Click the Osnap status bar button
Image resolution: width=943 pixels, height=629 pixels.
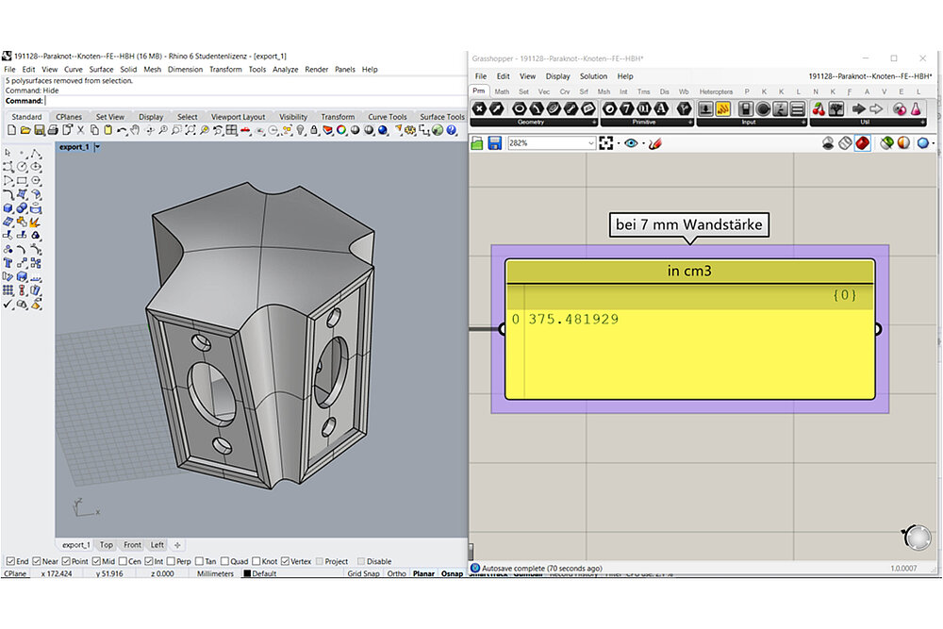click(x=455, y=573)
